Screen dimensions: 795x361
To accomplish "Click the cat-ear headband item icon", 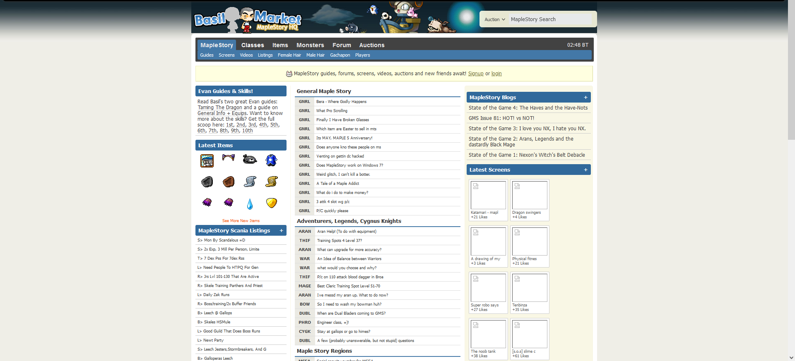I will [x=228, y=158].
